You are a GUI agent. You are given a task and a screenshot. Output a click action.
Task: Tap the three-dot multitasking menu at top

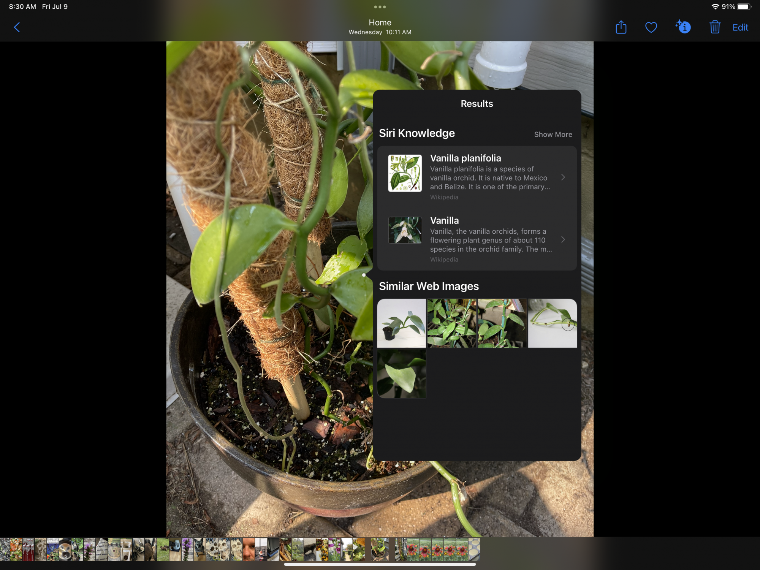pyautogui.click(x=380, y=7)
